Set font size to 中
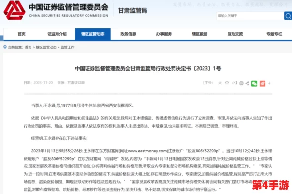292x194 pixels. pyautogui.click(x=227, y=83)
